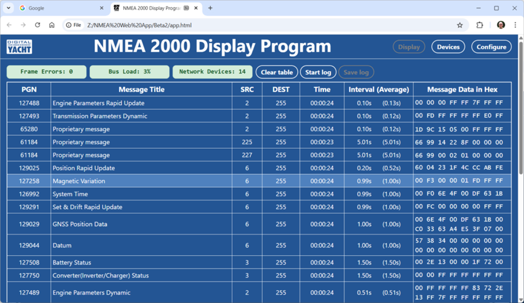Navigate back with the back arrow
Viewport: 524px width, 303px height.
(x=9, y=25)
